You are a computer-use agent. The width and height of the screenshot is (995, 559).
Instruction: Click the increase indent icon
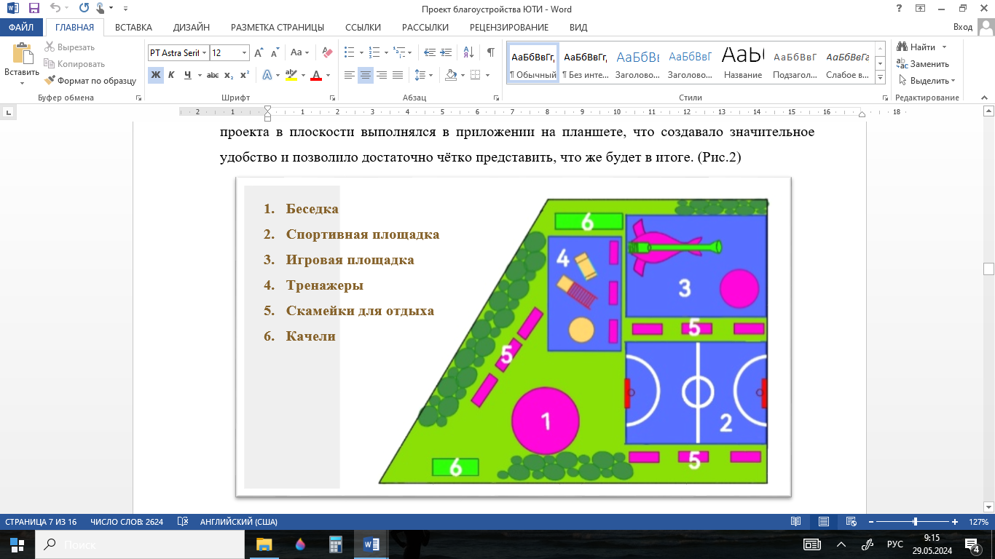click(447, 52)
